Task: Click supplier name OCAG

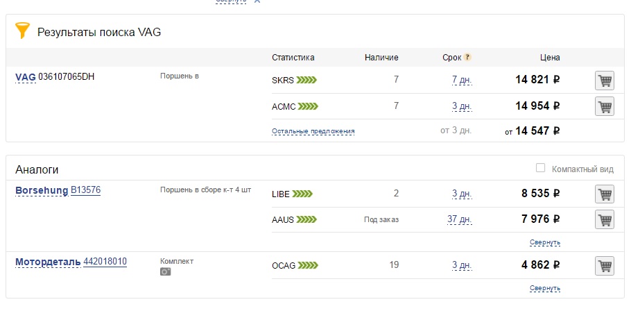Action: pyautogui.click(x=284, y=265)
